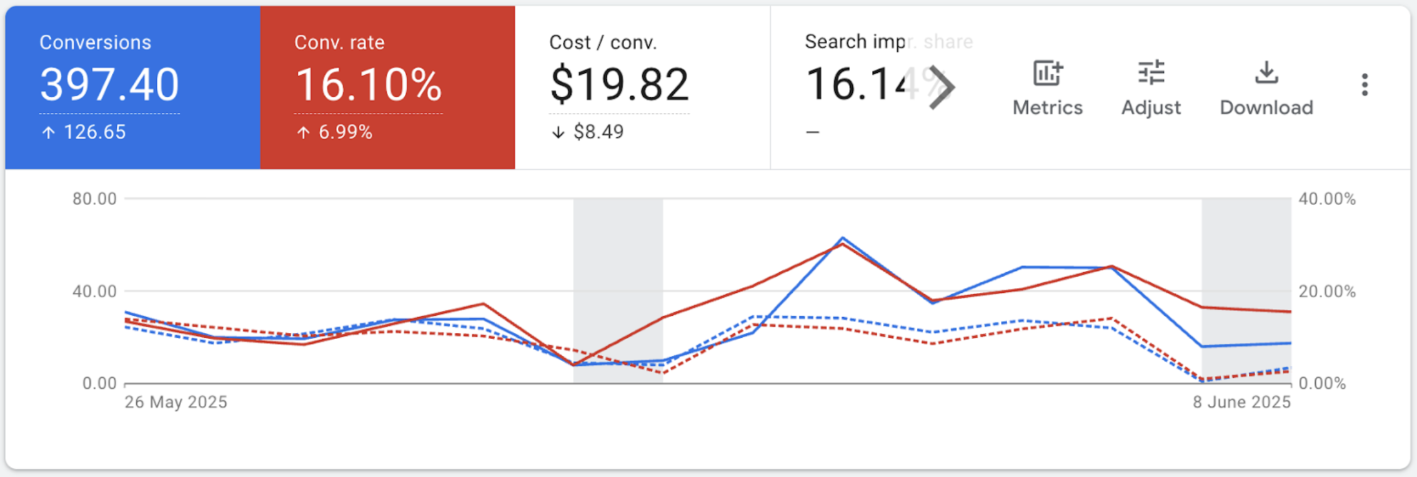The image size is (1417, 477).
Task: Open the Metrics chart selector icon
Action: coord(1047,74)
